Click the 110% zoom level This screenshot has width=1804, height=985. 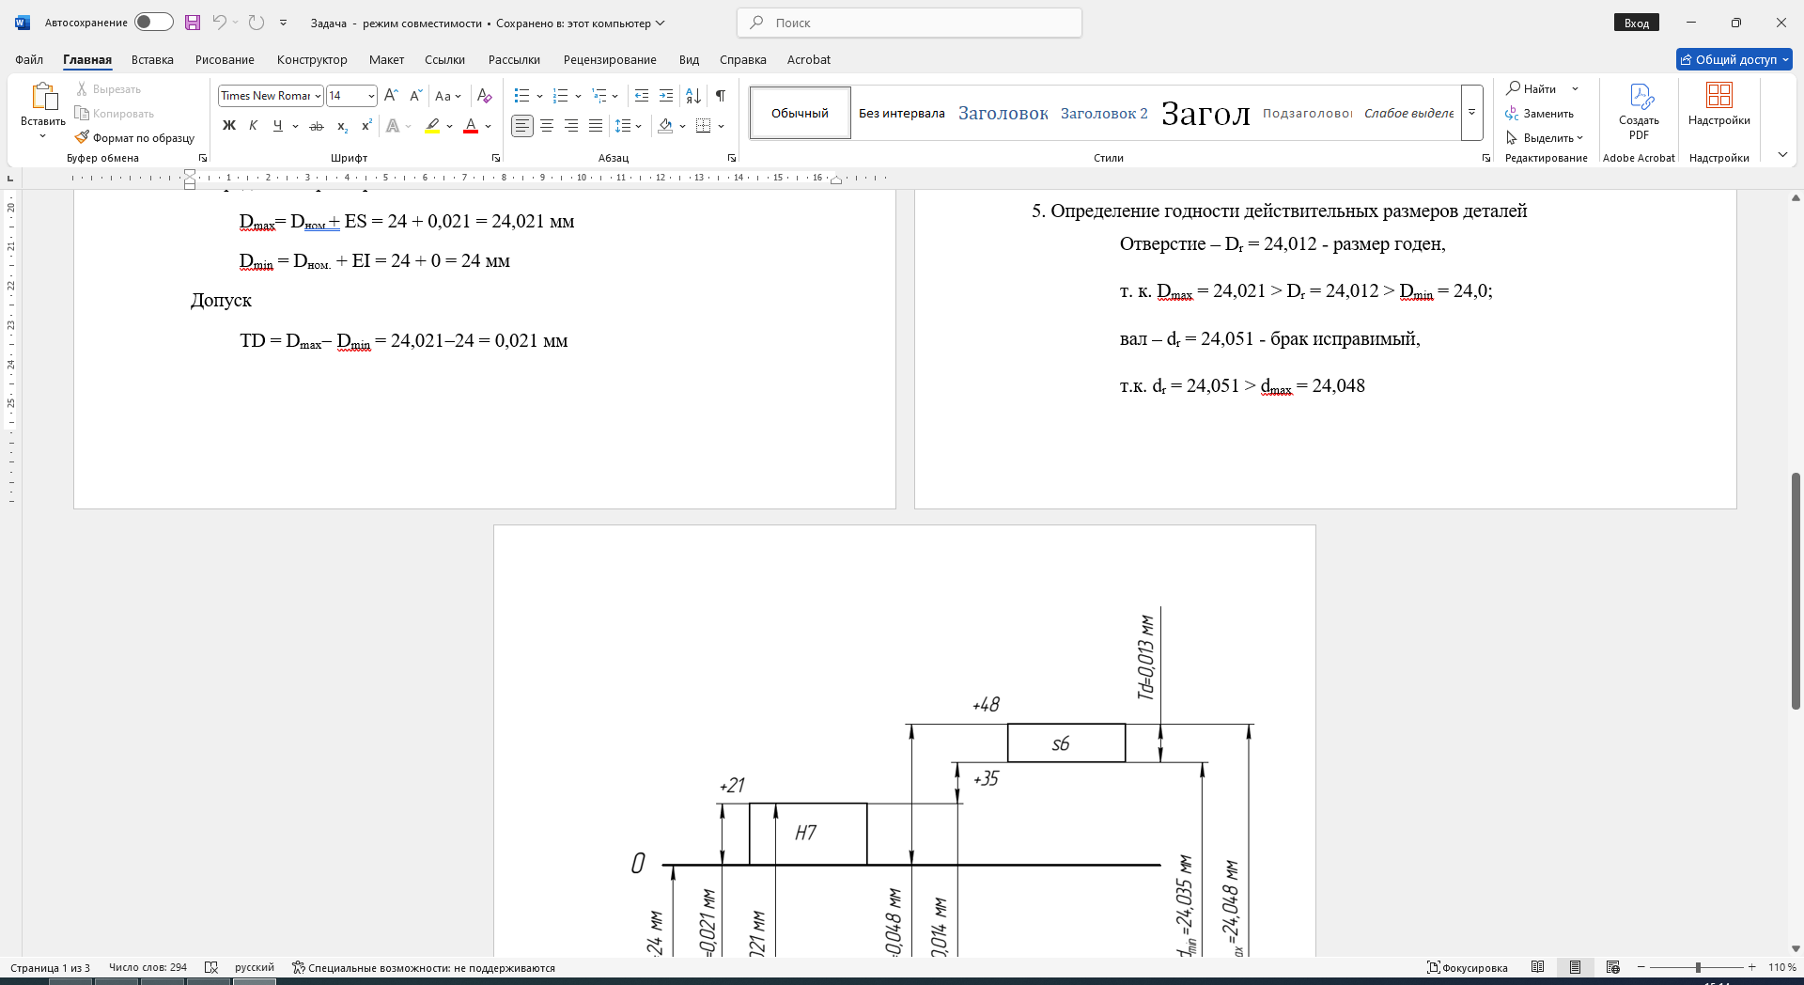1781,967
